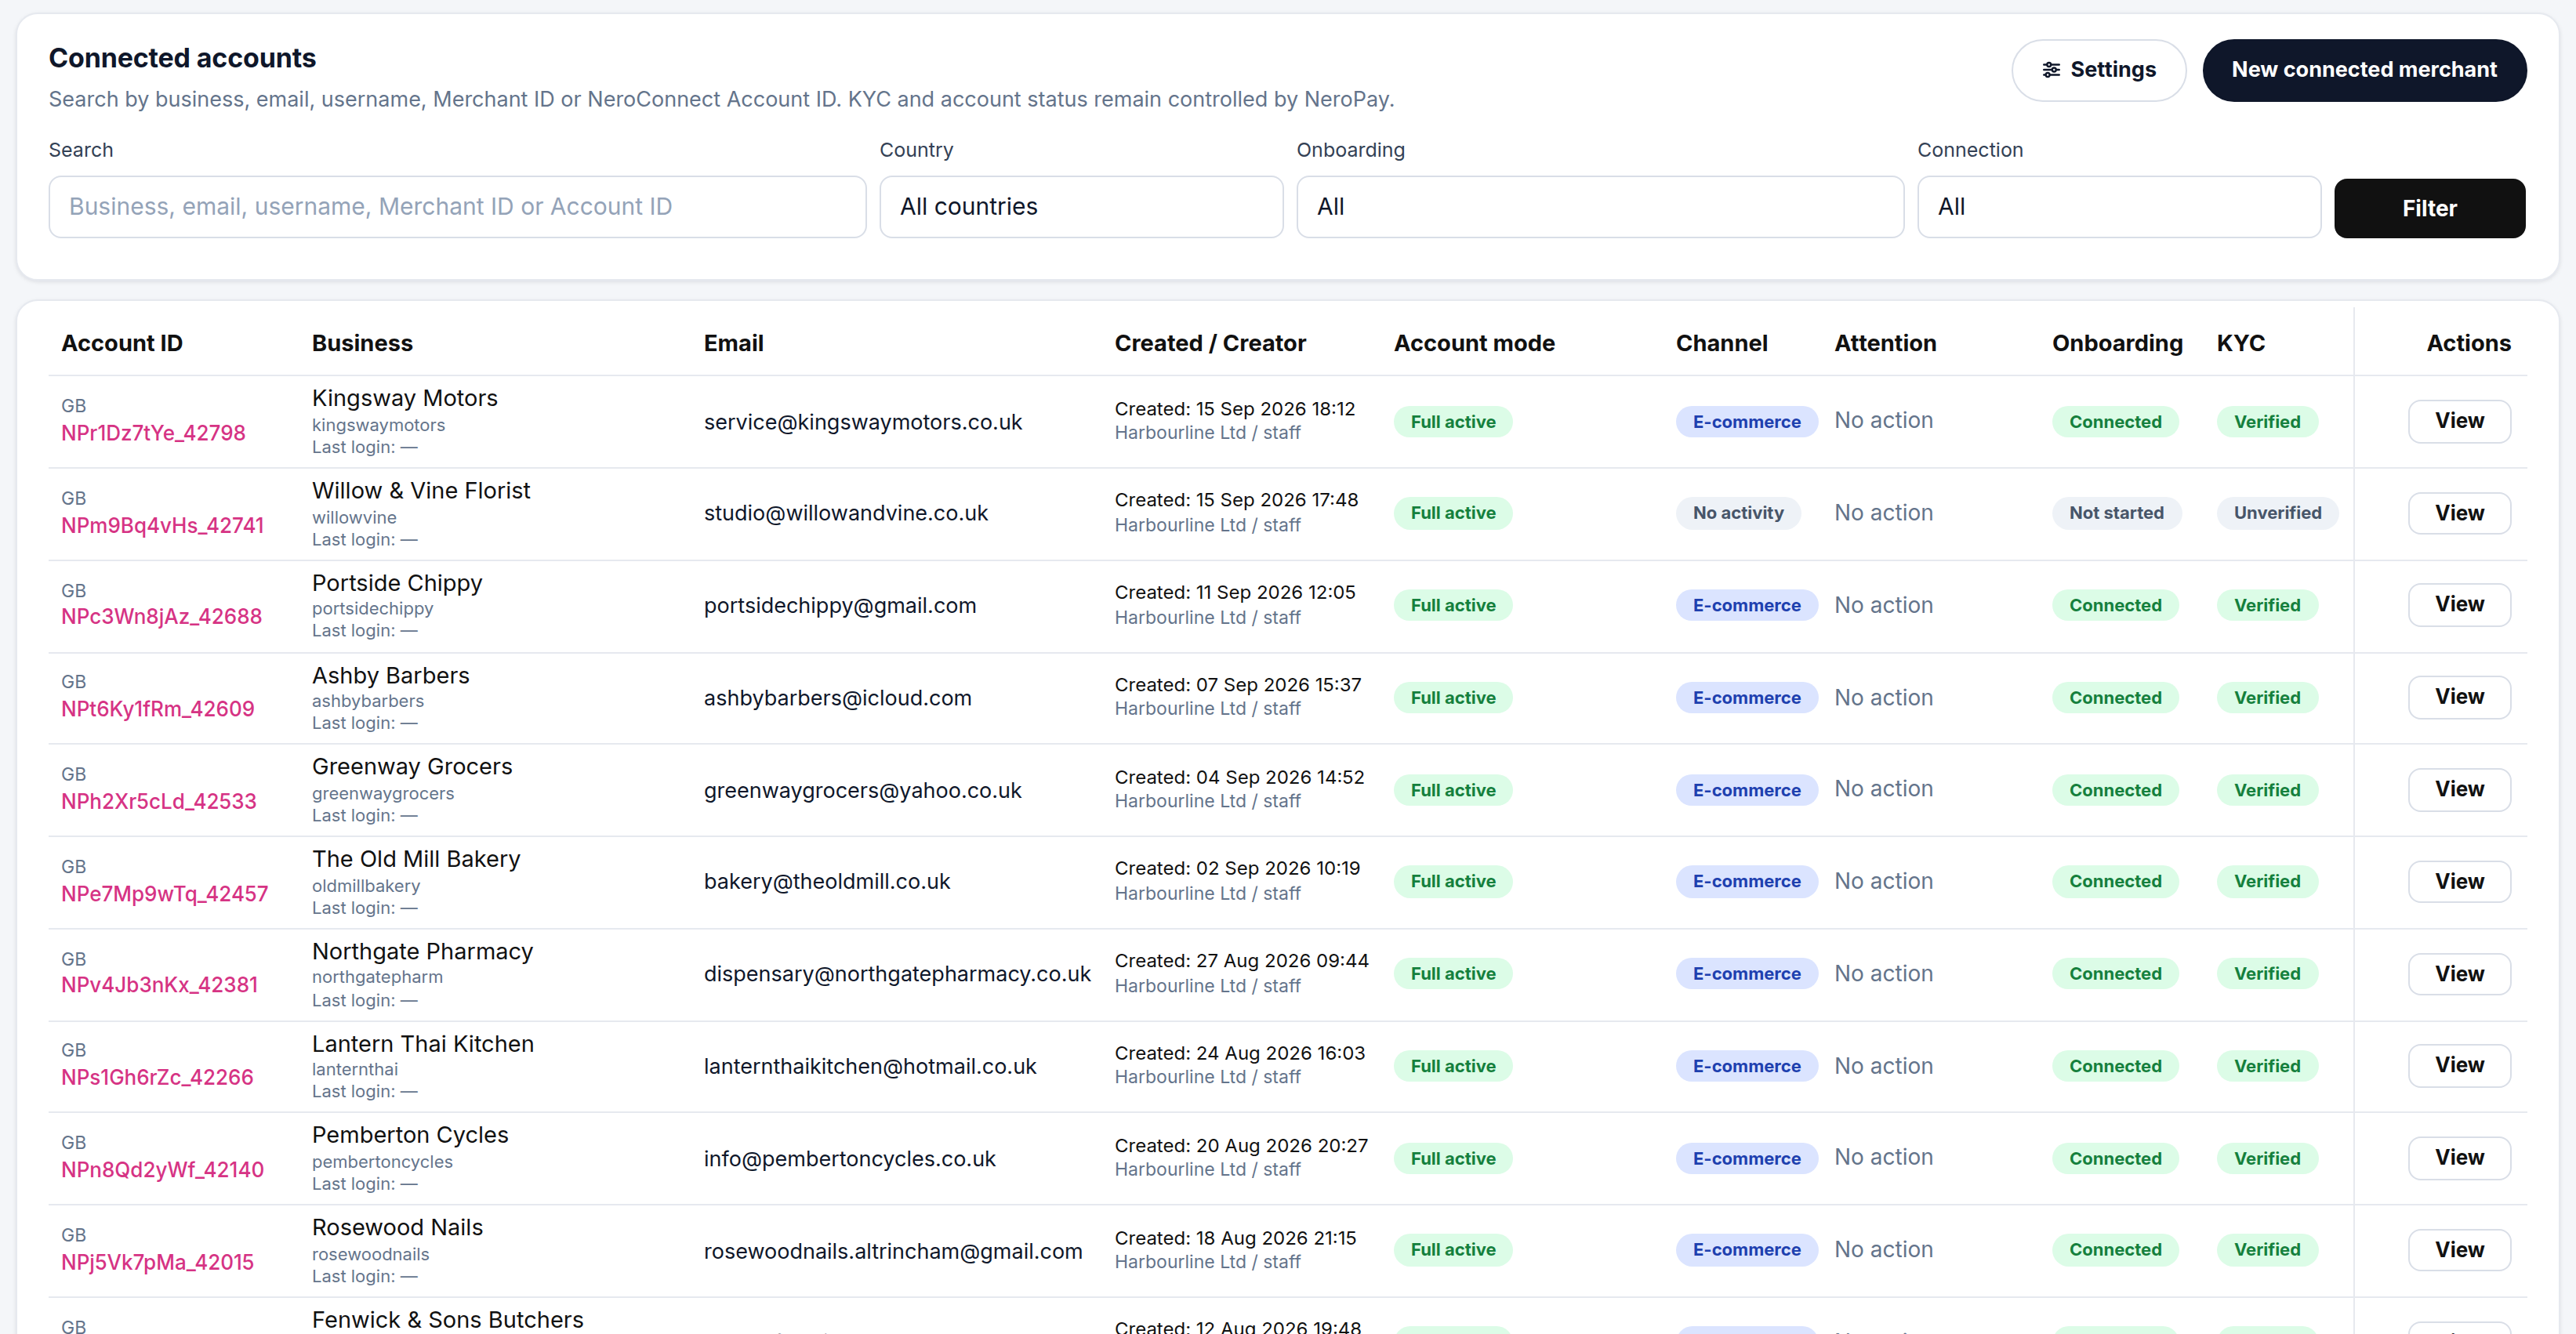Open account ID NPe7Mp9wTq_42457
The image size is (2576, 1334).
164,894
